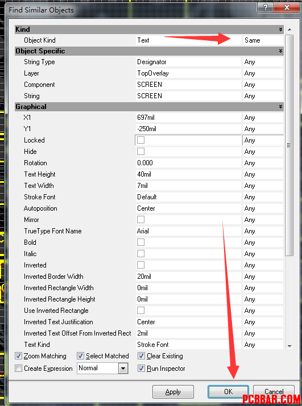Viewport: 302px width, 406px height.
Task: Confirm with the OK button
Action: 228,392
